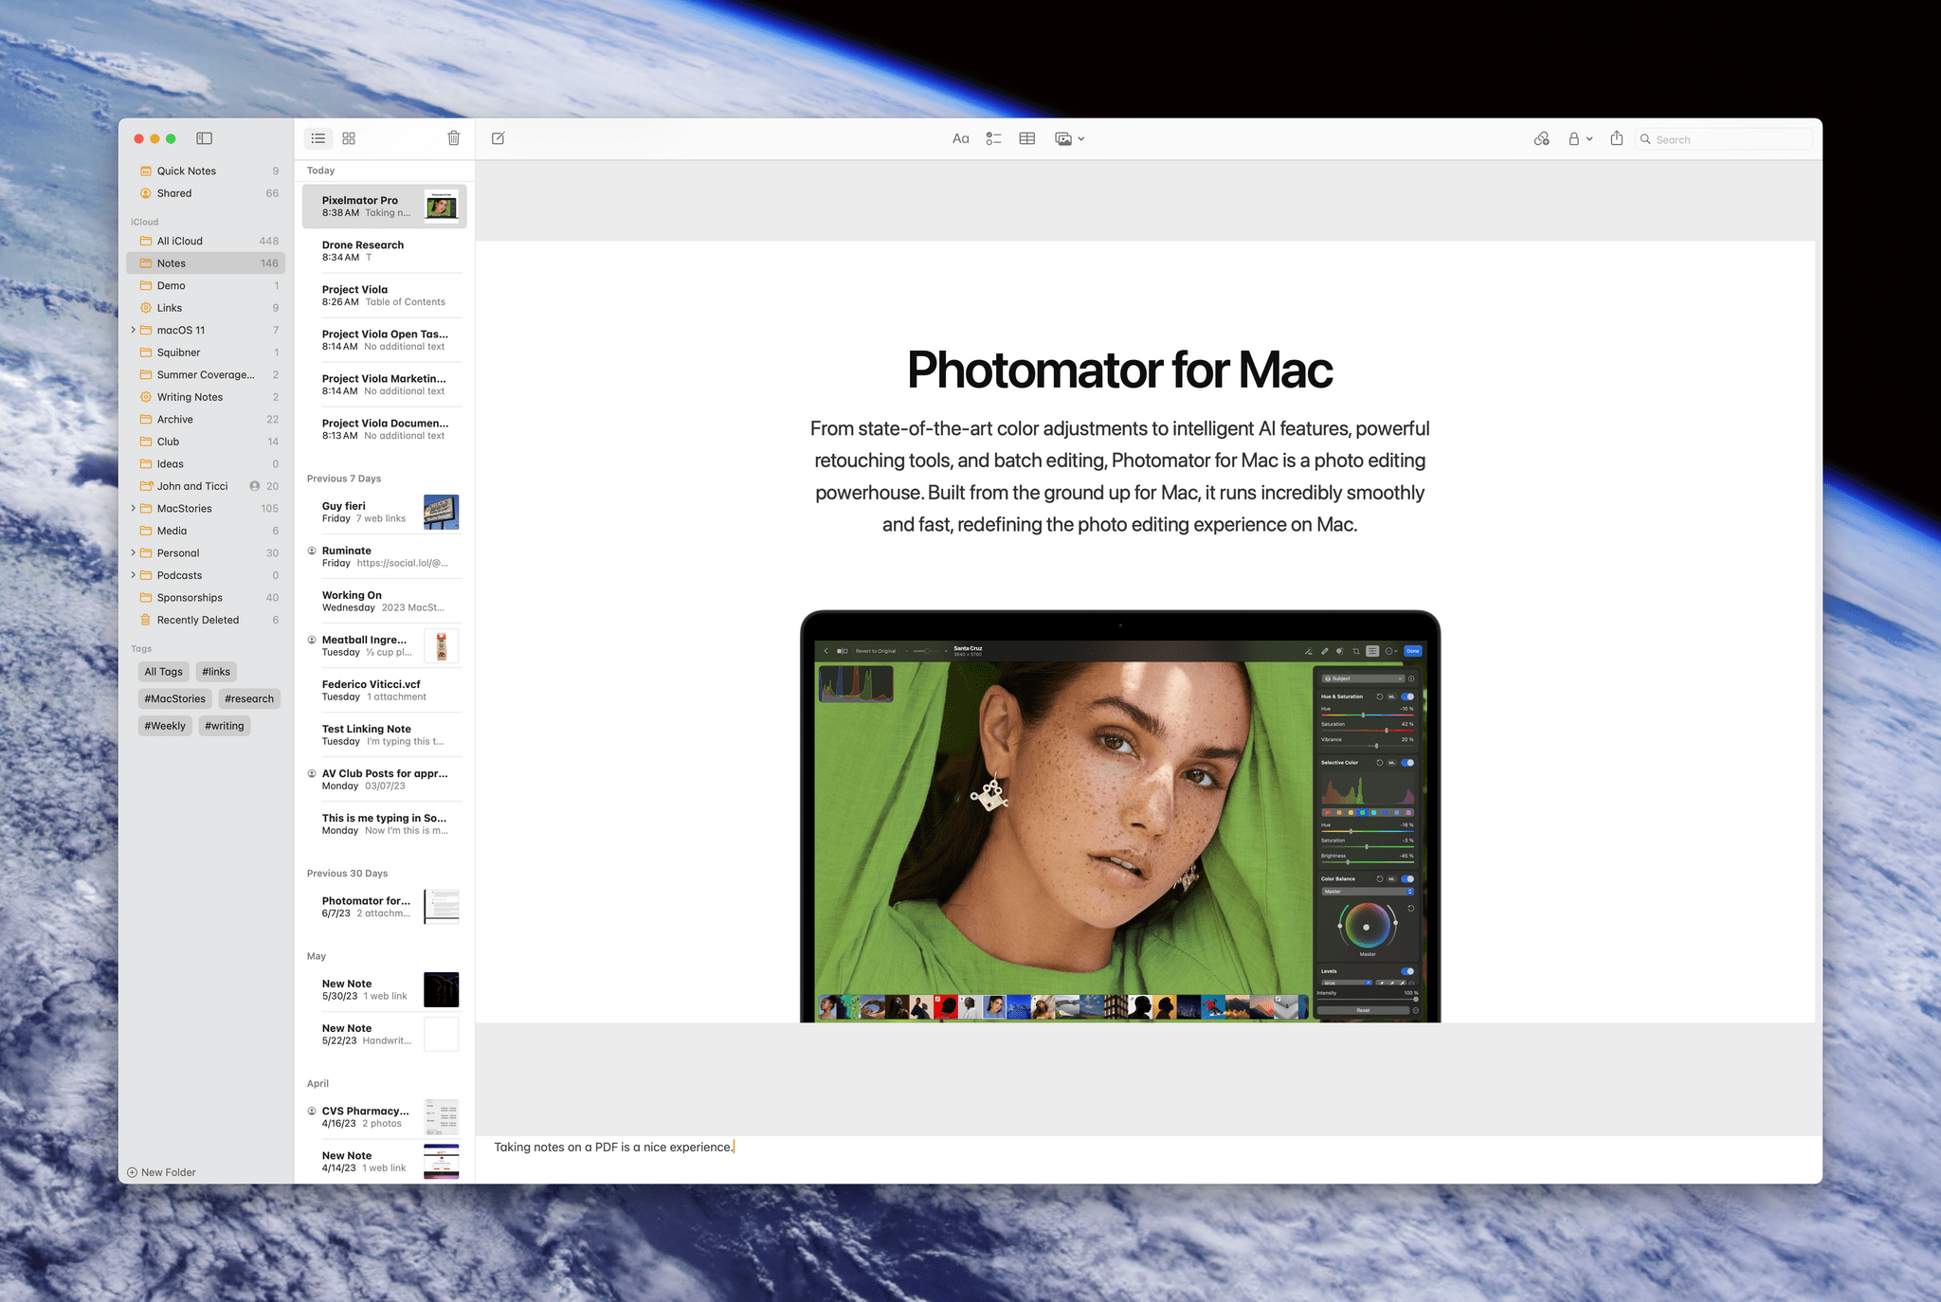Select the Media folder
Image resolution: width=1941 pixels, height=1302 pixels.
(x=206, y=532)
